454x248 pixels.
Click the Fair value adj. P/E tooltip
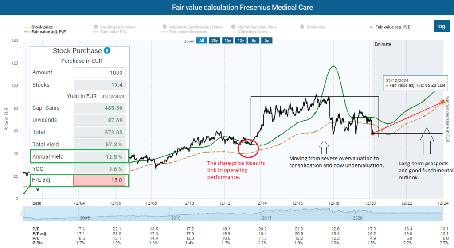tap(415, 83)
